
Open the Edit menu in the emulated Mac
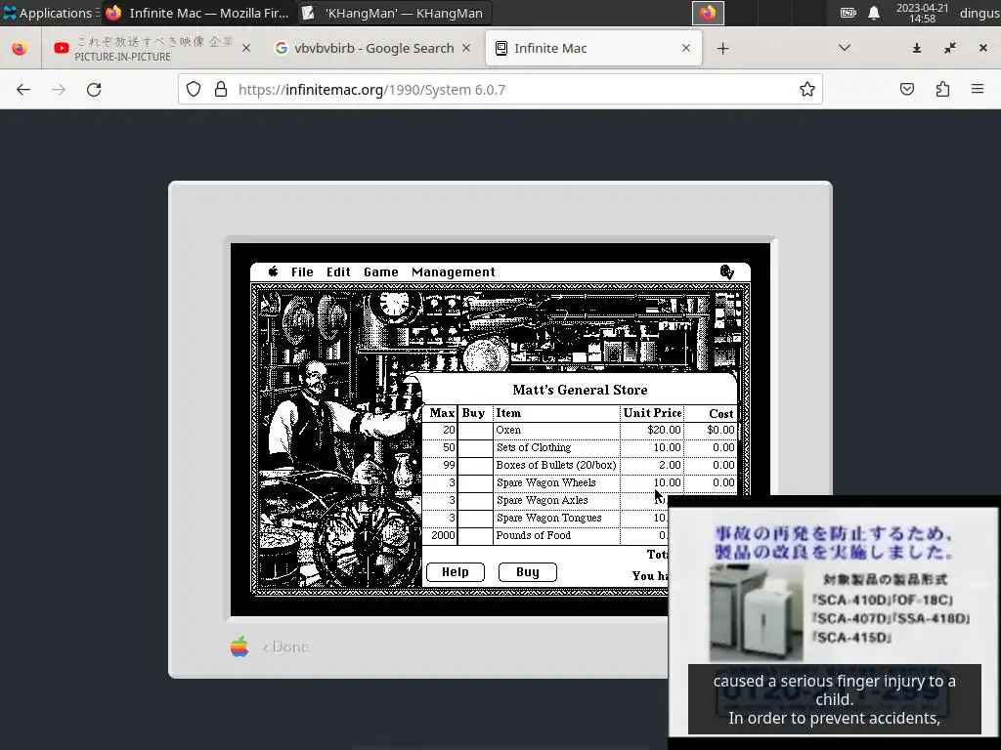click(x=338, y=272)
